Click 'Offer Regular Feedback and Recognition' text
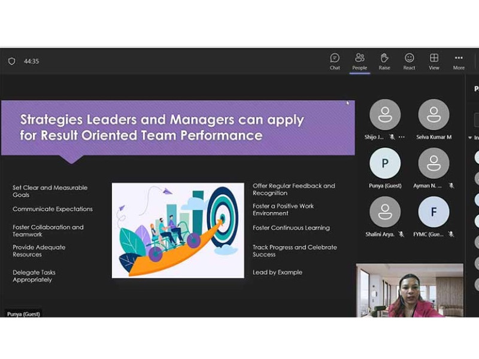Image resolution: width=479 pixels, height=359 pixels. point(294,189)
